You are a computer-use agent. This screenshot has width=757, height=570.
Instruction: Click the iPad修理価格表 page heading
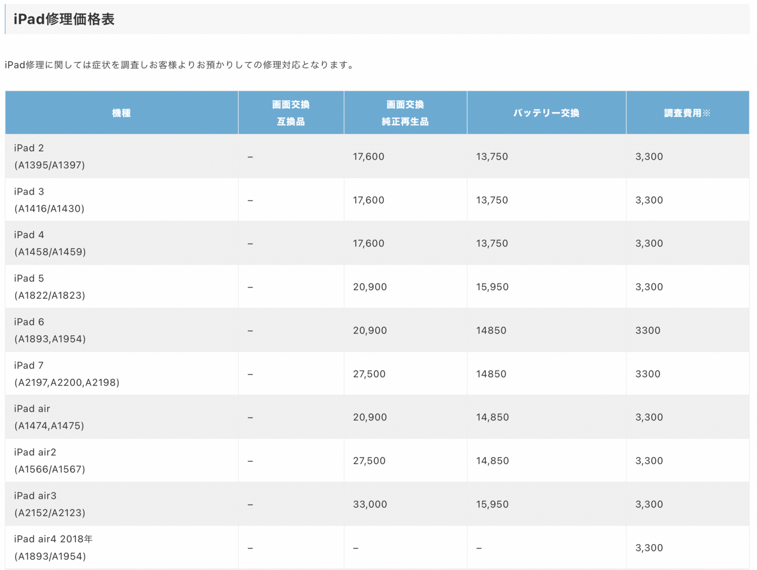tap(64, 19)
